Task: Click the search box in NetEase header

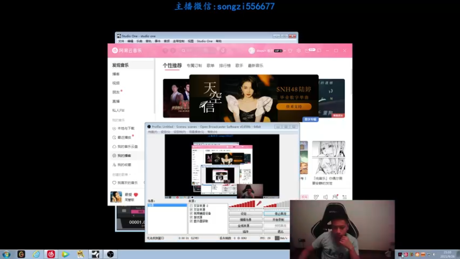Action: (198, 51)
